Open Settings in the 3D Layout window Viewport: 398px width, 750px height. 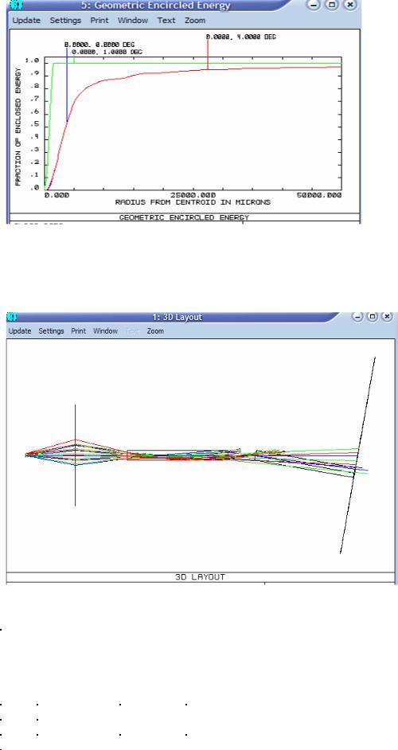[x=51, y=331]
